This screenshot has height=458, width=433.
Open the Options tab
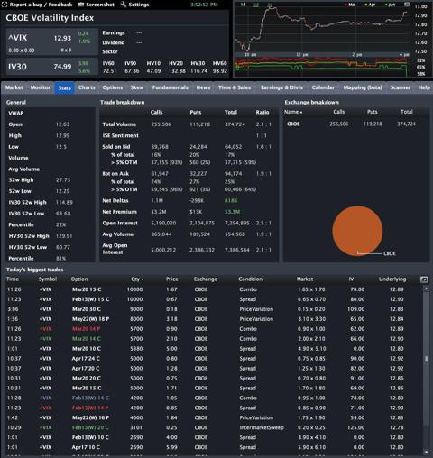click(x=113, y=87)
